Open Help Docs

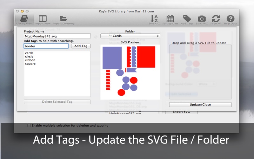click(231, 20)
